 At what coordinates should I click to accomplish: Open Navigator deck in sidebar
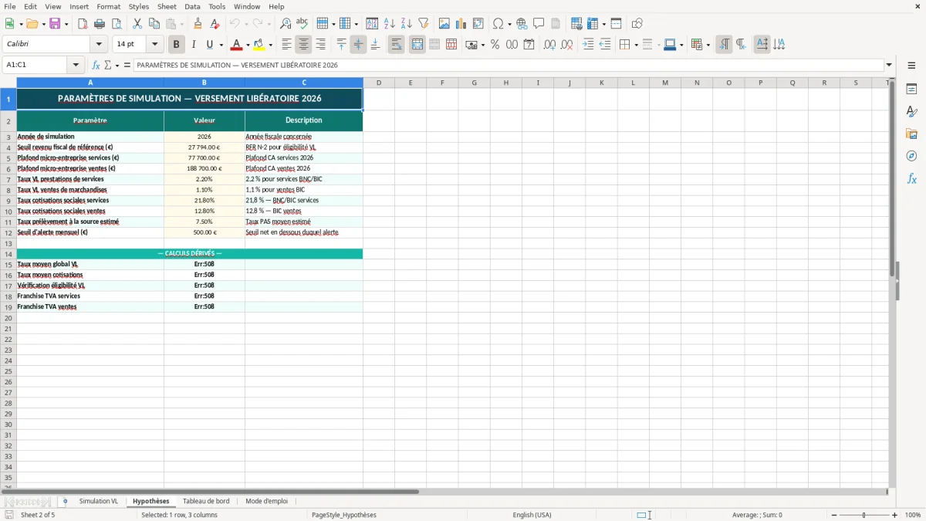[x=911, y=156]
